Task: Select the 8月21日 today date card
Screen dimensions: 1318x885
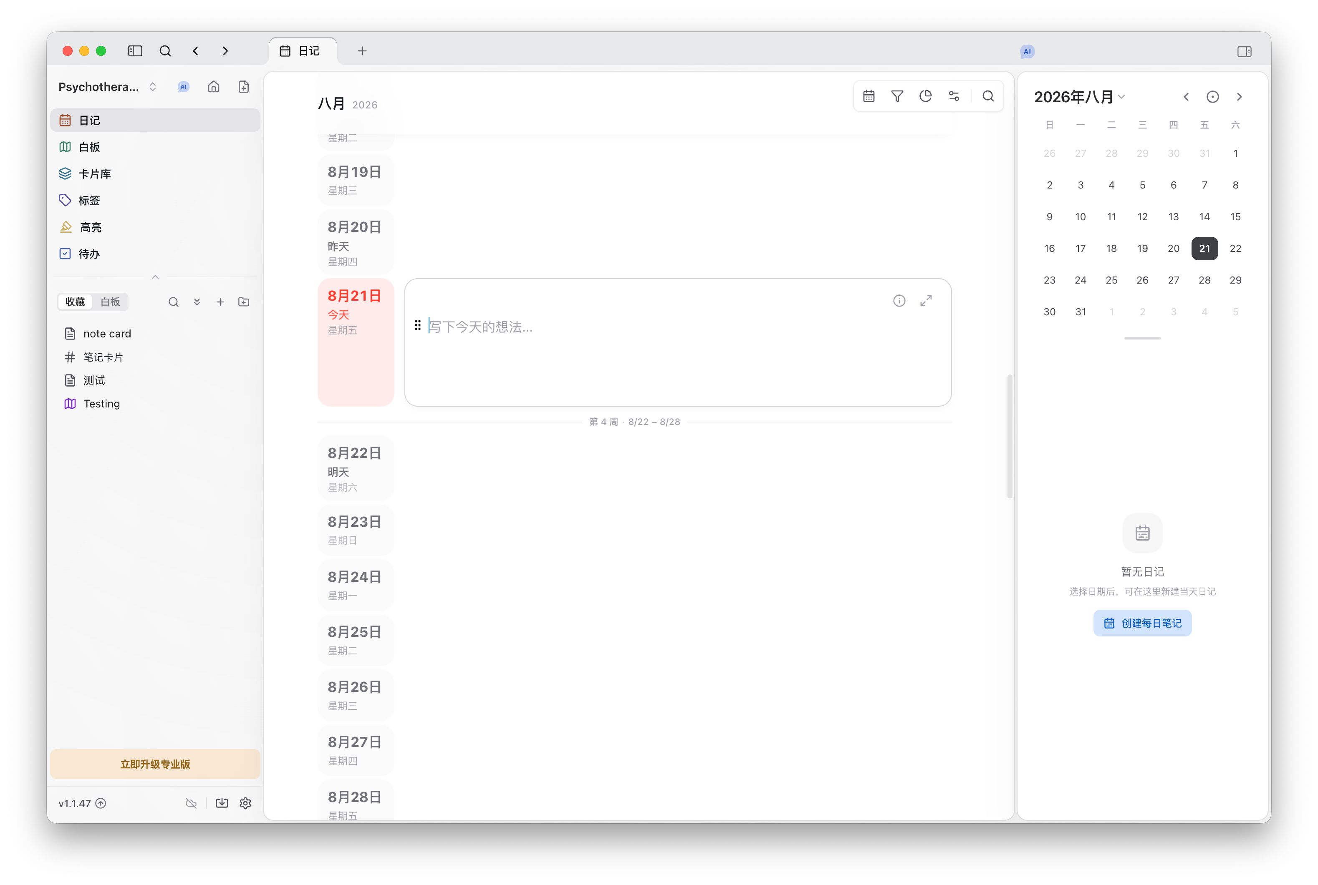Action: tap(356, 342)
